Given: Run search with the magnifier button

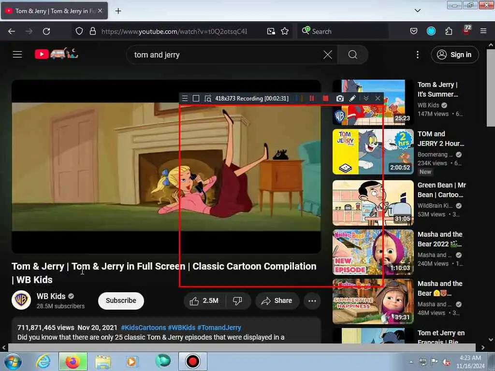Looking at the screenshot, I should click(x=352, y=55).
